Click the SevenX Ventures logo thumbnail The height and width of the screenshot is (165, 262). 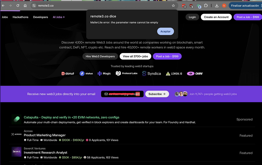click(17, 152)
